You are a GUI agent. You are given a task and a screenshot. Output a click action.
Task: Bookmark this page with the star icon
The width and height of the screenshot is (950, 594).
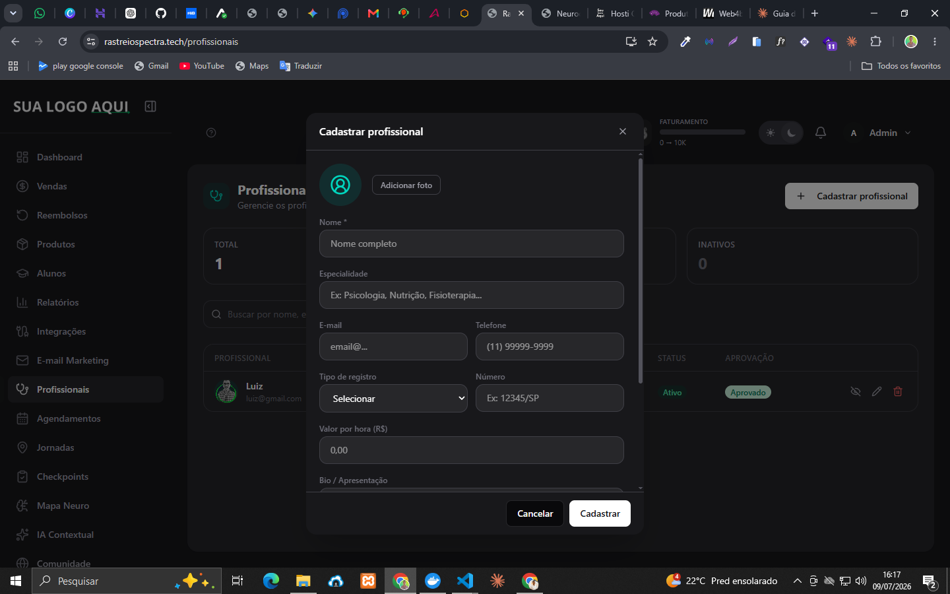(652, 42)
